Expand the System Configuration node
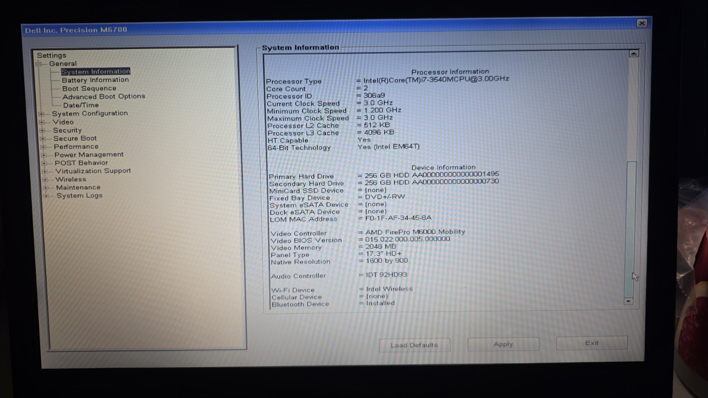Screen dimensions: 708x398 [x=41, y=114]
